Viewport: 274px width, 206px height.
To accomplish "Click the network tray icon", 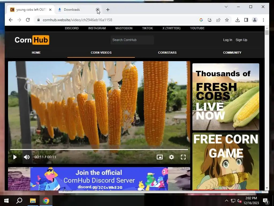I will click(x=233, y=201).
